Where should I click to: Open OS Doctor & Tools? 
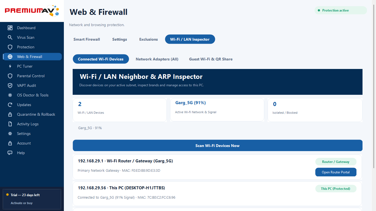click(32, 95)
